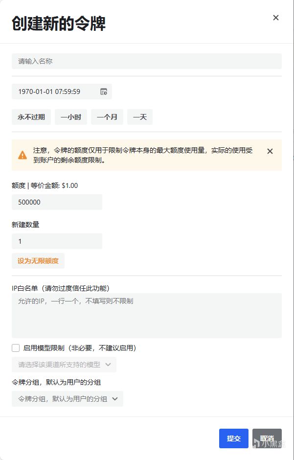
Task: Dismiss the quota warning banner
Action: (x=270, y=151)
